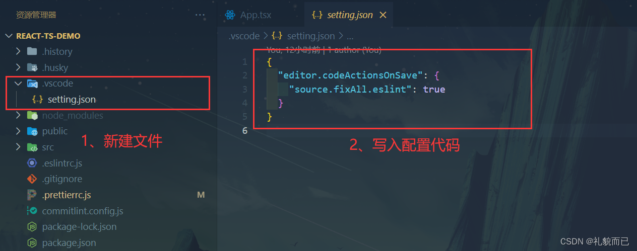The height and width of the screenshot is (251, 637).
Task: Select the .vscode folder name
Action: point(57,83)
